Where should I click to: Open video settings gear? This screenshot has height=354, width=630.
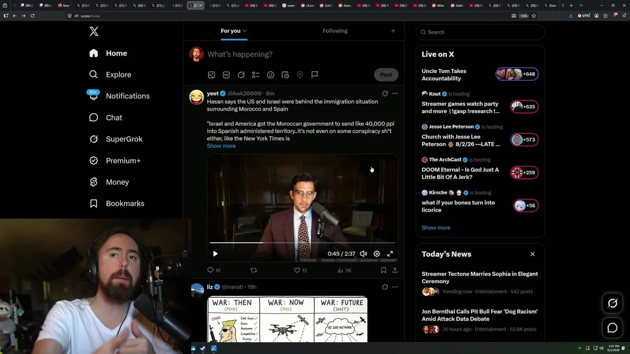click(x=377, y=254)
